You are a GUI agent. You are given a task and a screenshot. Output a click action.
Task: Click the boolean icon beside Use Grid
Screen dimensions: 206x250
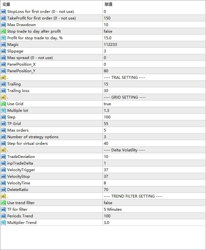(x=3, y=104)
